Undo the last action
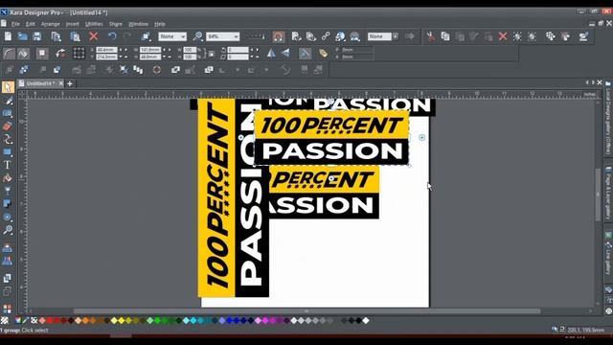The width and height of the screenshot is (613, 345). (112, 36)
